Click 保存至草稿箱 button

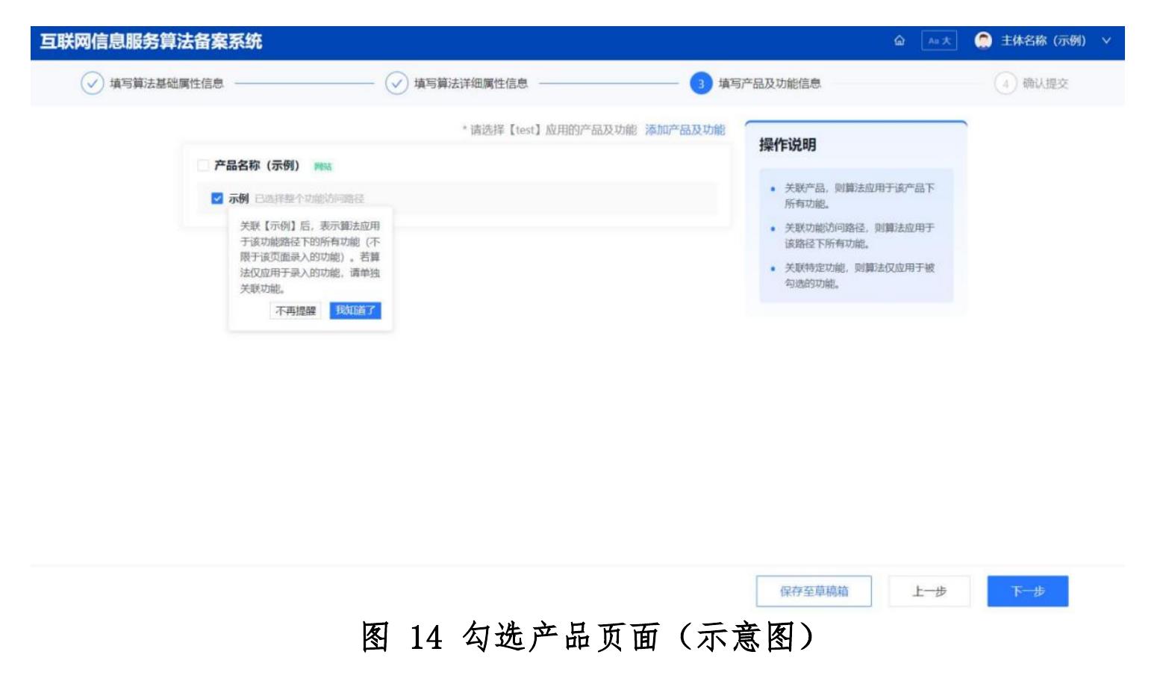pyautogui.click(x=814, y=591)
